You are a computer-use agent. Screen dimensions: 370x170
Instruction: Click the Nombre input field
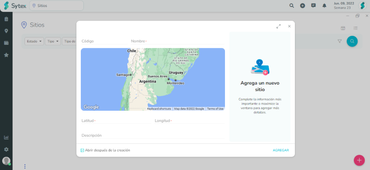point(178,41)
